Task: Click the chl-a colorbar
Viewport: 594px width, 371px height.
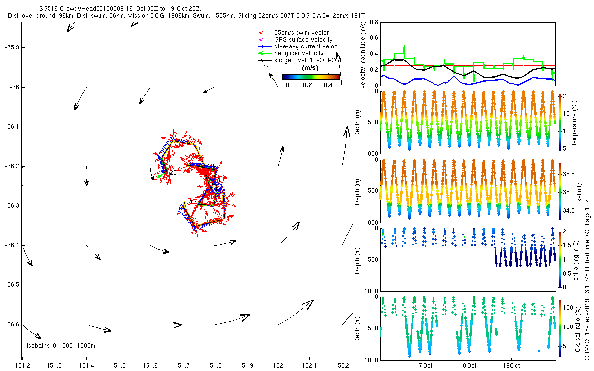Action: click(x=560, y=259)
